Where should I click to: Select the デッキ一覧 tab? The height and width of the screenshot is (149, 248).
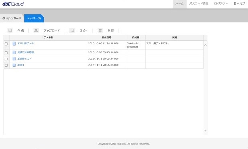(34, 18)
